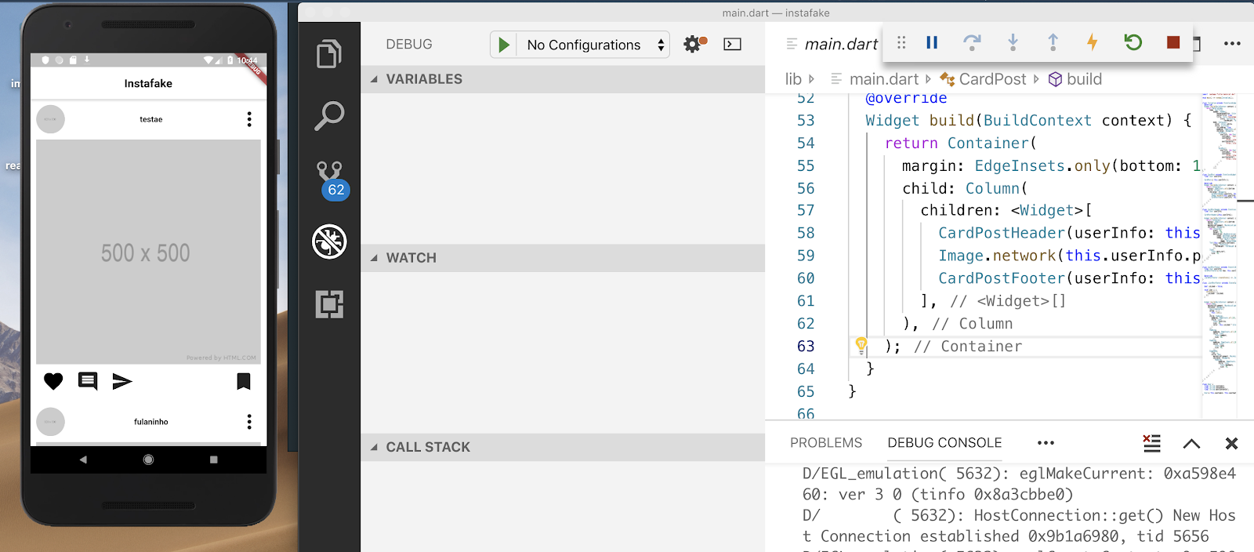1254x552 pixels.
Task: Tap the testae username in the emulator
Action: [151, 119]
